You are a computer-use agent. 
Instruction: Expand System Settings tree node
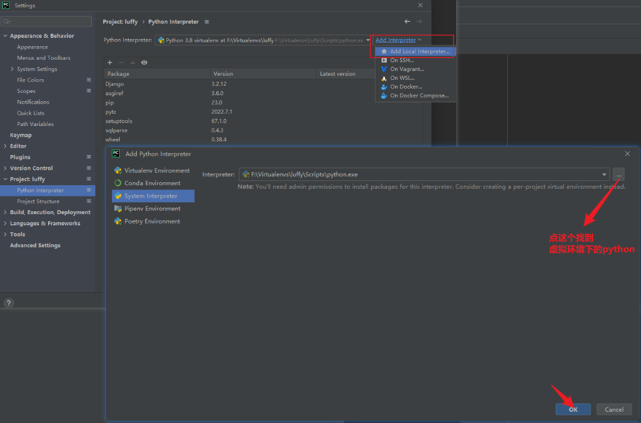[x=12, y=69]
